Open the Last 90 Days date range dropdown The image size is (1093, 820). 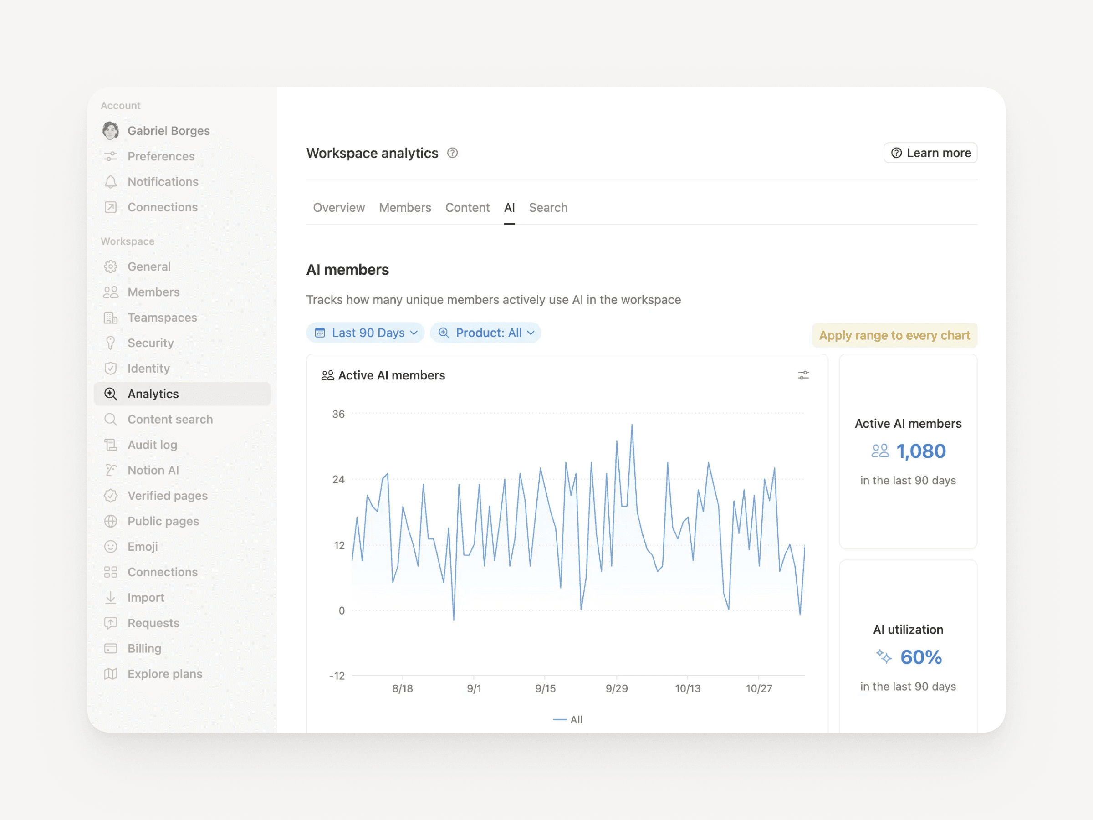(365, 333)
